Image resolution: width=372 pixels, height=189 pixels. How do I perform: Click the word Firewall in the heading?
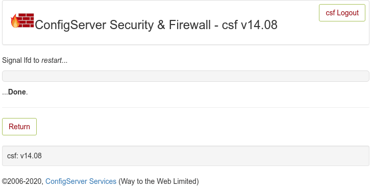pos(190,25)
